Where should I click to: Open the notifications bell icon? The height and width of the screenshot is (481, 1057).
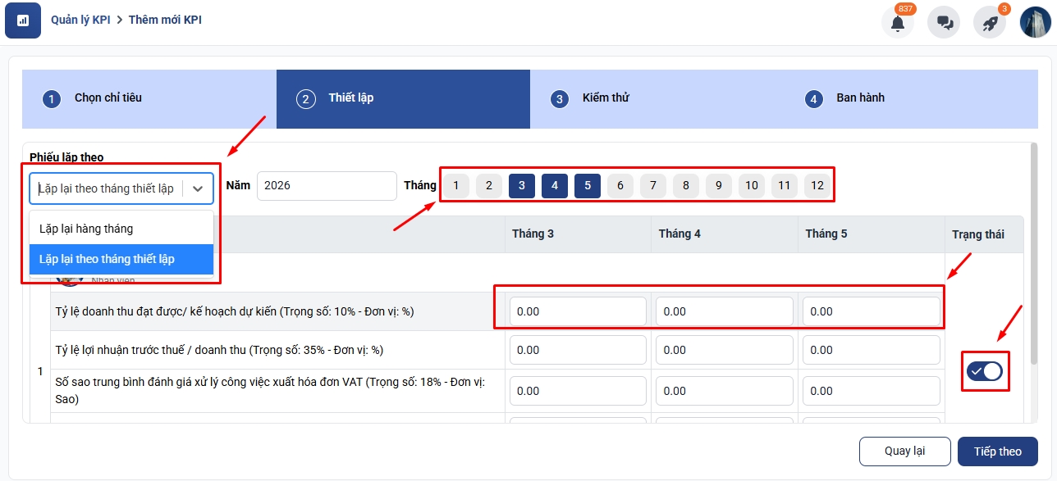coord(898,22)
